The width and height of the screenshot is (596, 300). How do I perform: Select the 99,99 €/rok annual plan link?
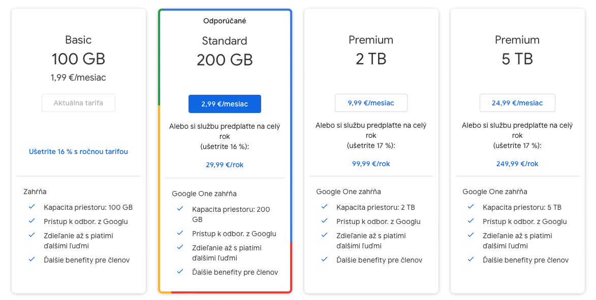[371, 164]
